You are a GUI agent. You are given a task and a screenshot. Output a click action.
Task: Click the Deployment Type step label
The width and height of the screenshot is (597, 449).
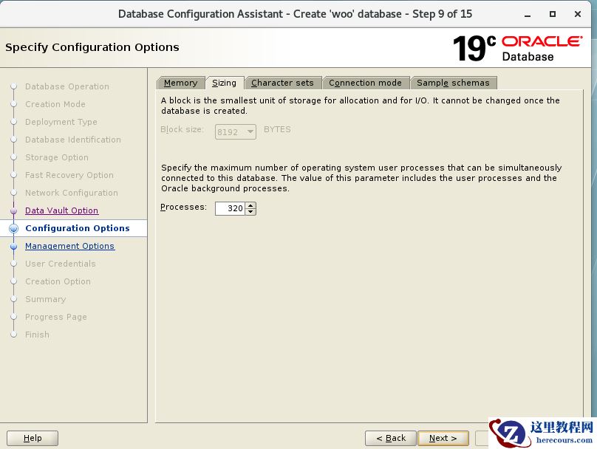(x=61, y=122)
